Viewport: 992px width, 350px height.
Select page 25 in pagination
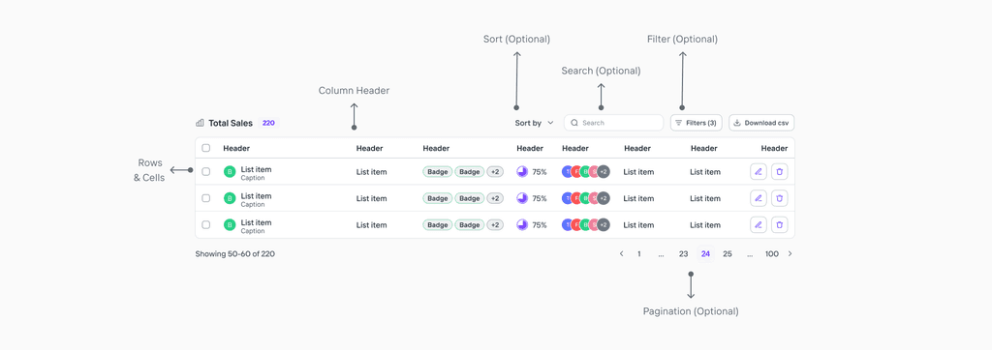click(x=728, y=254)
